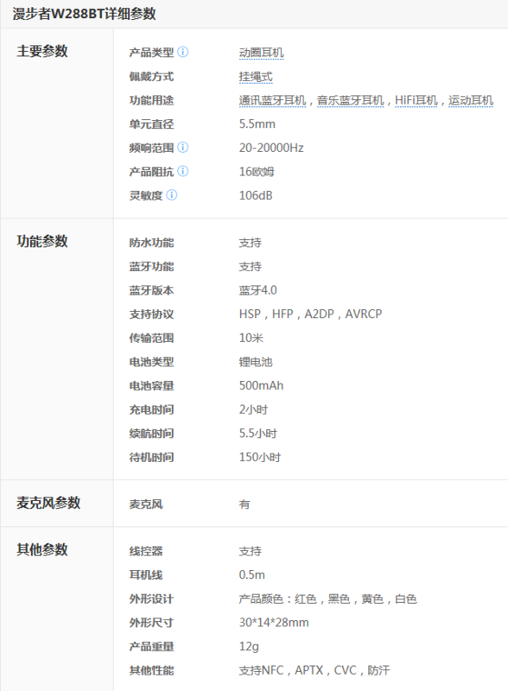Viewport: 508px width, 691px height.
Task: Click the 支持协议 label
Action: click(151, 314)
